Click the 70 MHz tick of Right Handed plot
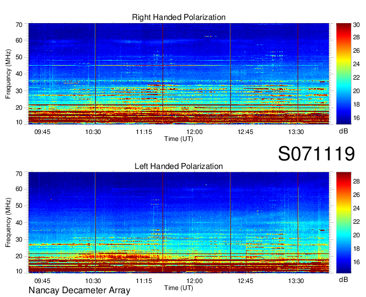This screenshot has width=366, height=297. pyautogui.click(x=19, y=25)
